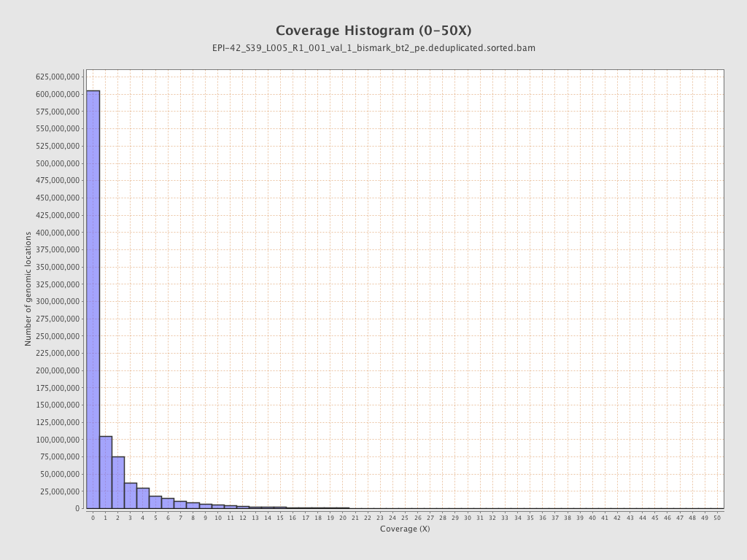Click the y-axis value 625,000,000
This screenshot has height=560, width=747.
pyautogui.click(x=58, y=77)
